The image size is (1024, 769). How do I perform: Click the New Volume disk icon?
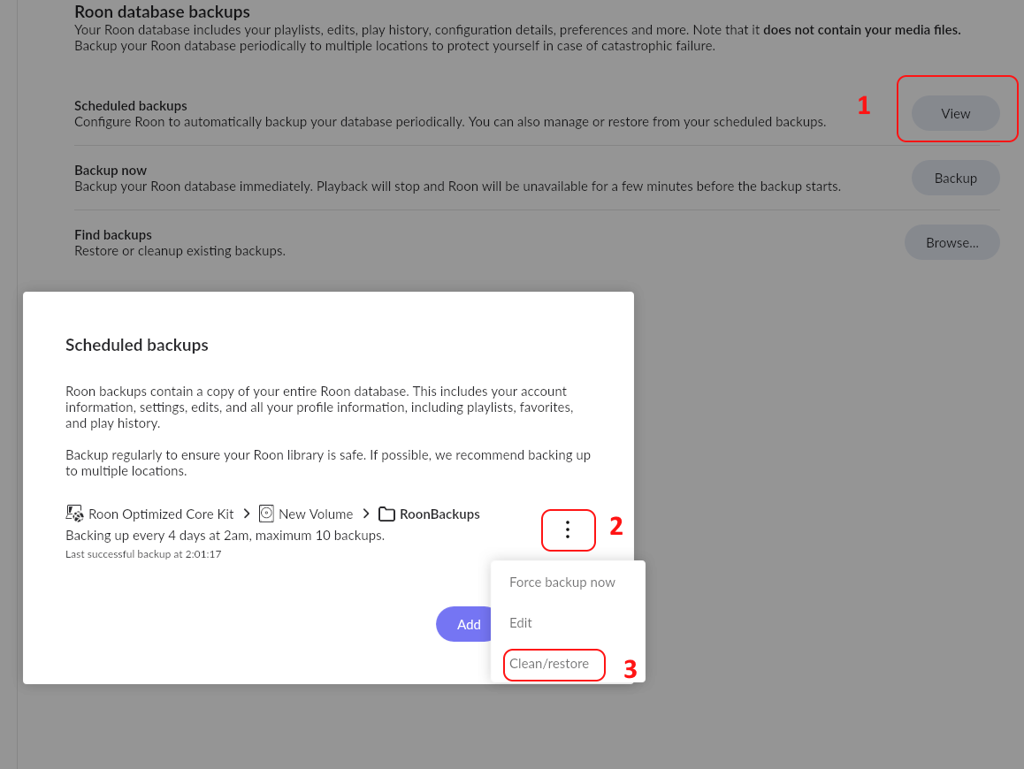[x=266, y=513]
